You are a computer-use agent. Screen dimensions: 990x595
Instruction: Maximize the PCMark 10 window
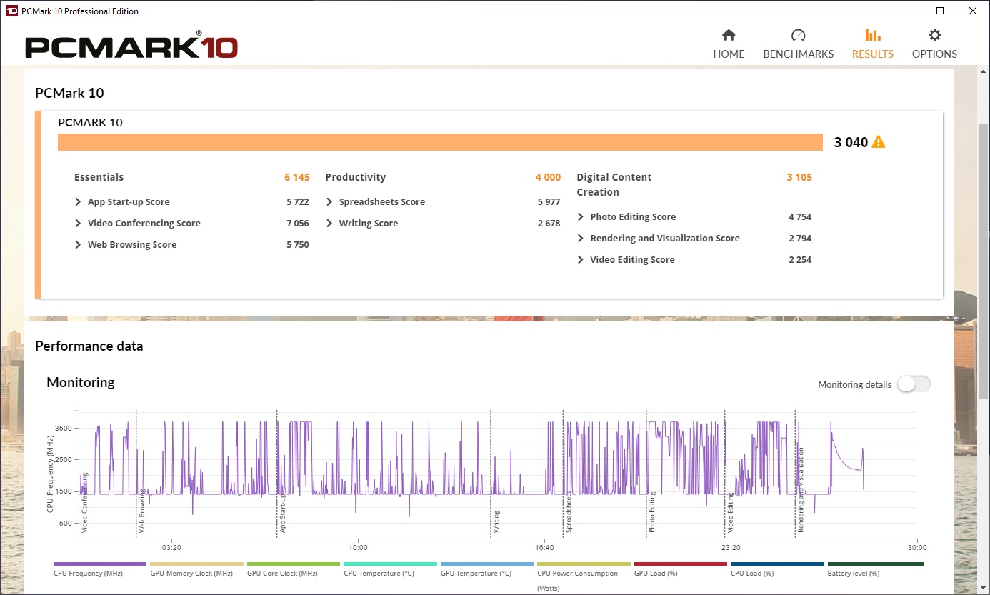pos(940,11)
